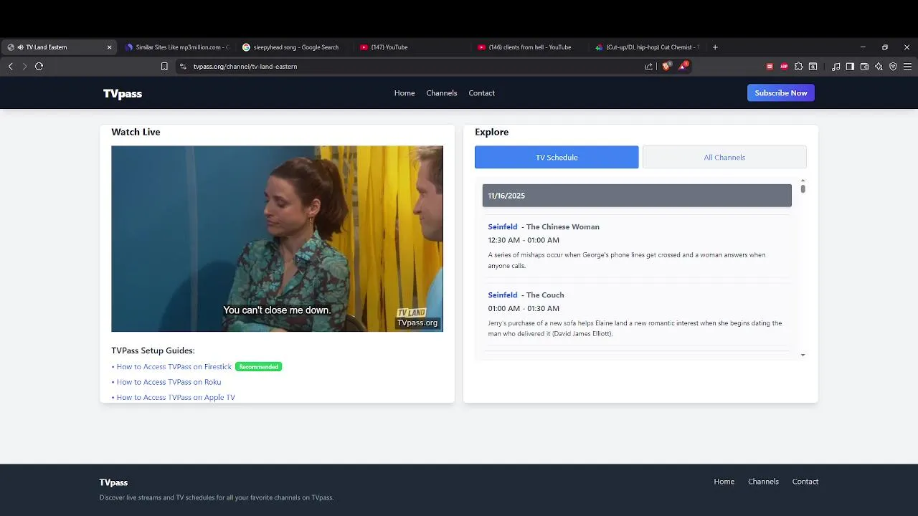This screenshot has width=918, height=516.
Task: Open the Brave VPN shield icon
Action: point(893,66)
